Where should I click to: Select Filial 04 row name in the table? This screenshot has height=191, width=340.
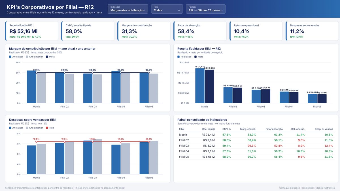pos(184,151)
